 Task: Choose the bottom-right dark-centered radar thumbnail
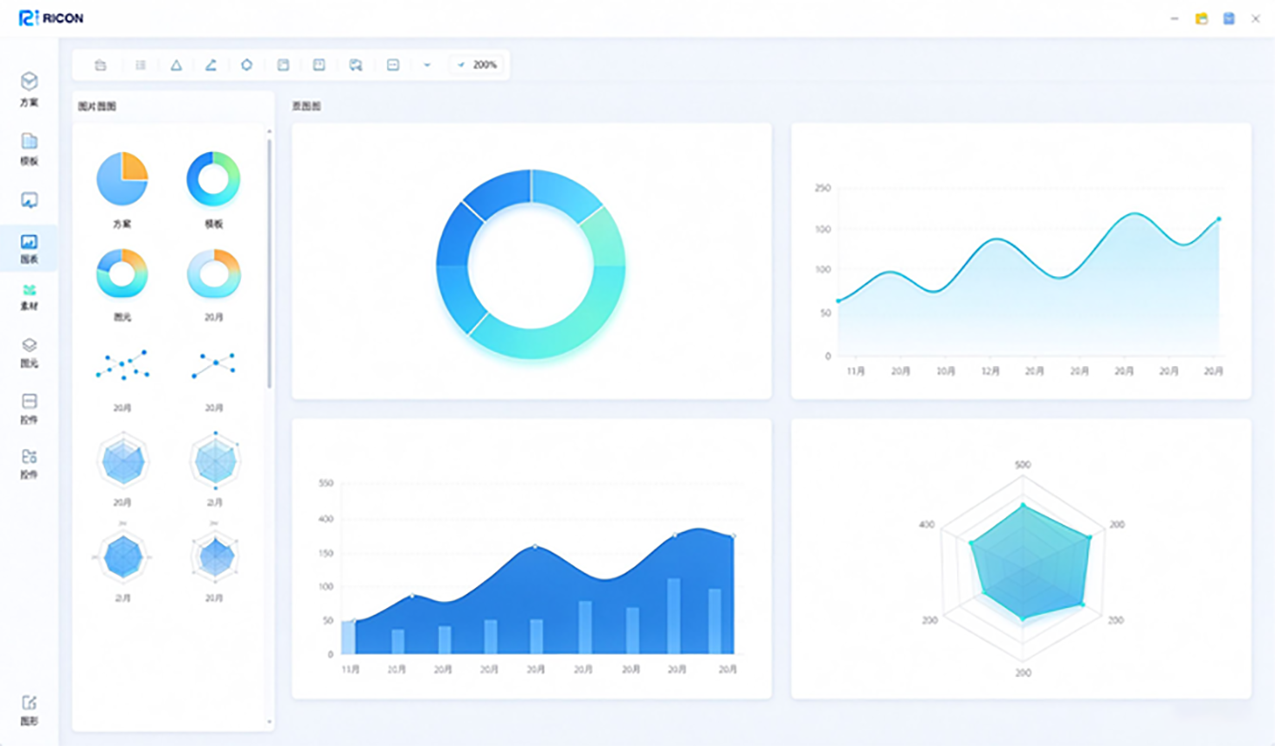pos(214,557)
